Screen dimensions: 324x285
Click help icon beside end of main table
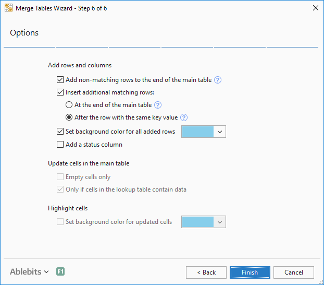(x=158, y=105)
